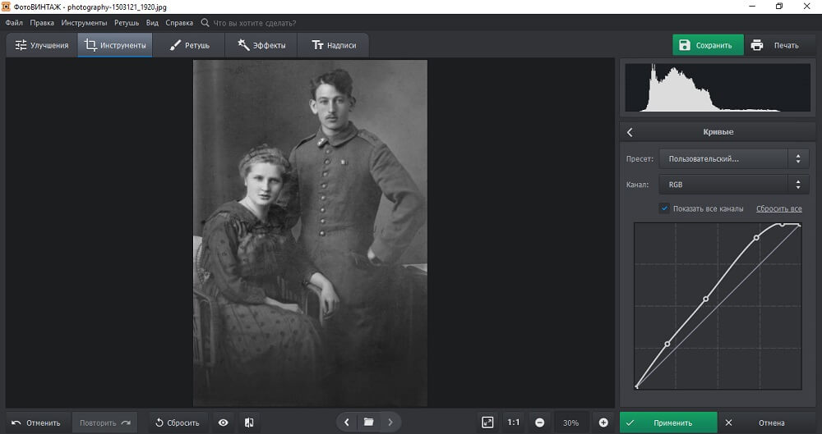Click the vintage couple photo on canvas
This screenshot has height=434, width=822.
[311, 233]
